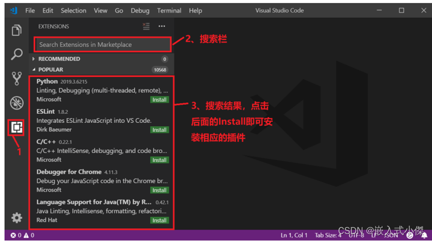This screenshot has height=241, width=432.
Task: Install the ESLint extension
Action: [x=159, y=130]
